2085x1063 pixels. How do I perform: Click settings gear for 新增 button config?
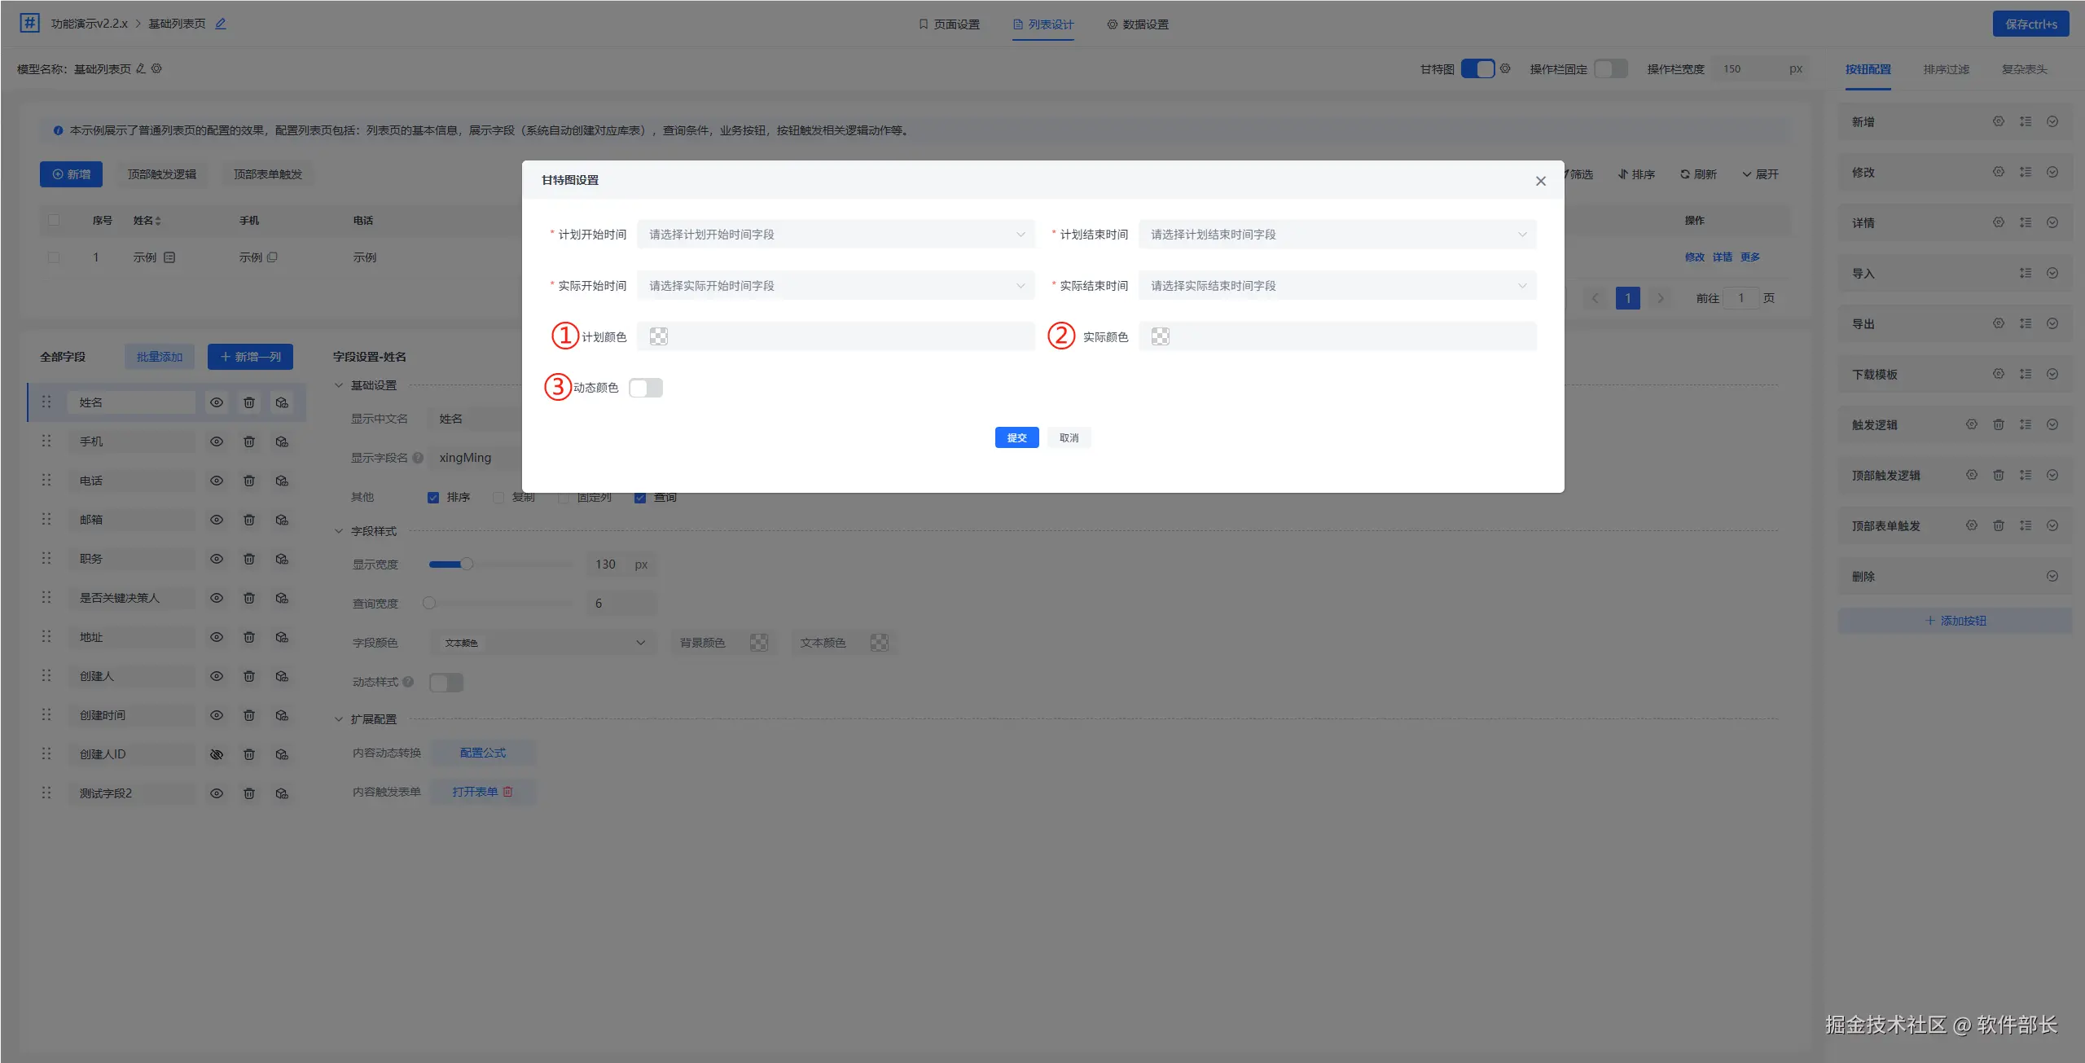[1999, 121]
